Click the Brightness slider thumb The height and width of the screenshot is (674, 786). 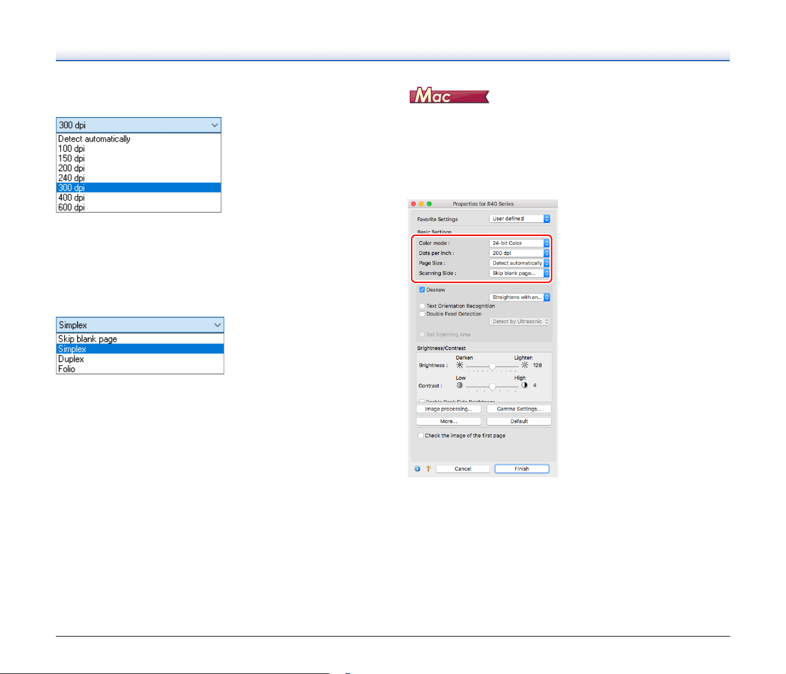click(x=492, y=367)
